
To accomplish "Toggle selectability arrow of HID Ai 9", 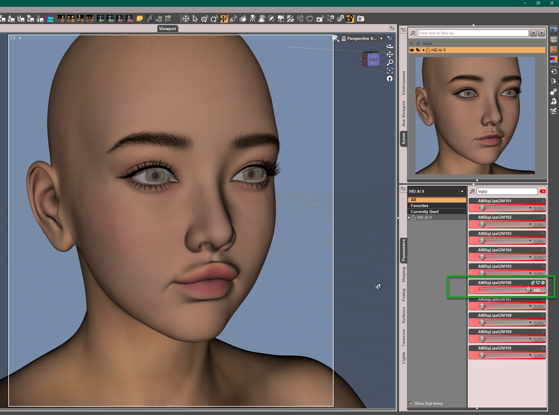I will pyautogui.click(x=418, y=50).
